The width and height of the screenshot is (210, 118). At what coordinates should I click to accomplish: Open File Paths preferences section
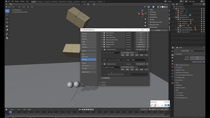click(89, 69)
